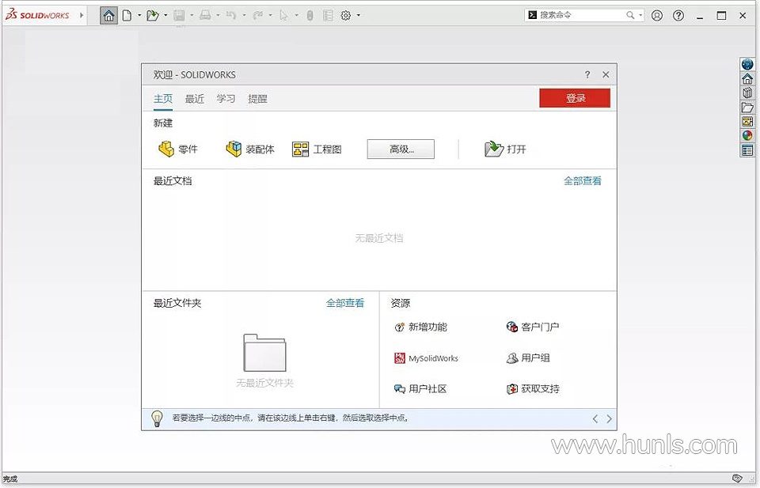This screenshot has height=488, width=760.
Task: Click 全部查看 link beside 最近文件夹
Action: pos(344,303)
